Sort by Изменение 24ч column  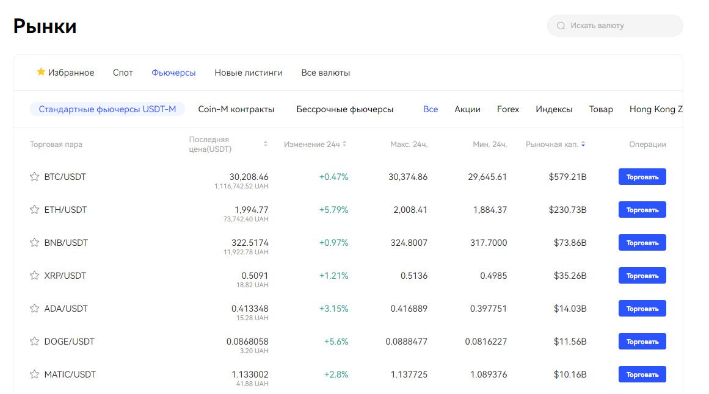tap(344, 145)
